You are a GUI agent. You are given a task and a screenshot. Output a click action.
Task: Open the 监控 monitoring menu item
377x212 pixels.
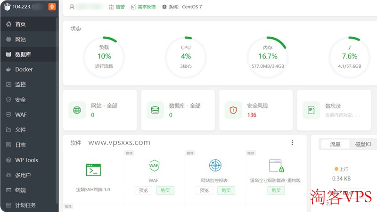tap(28, 84)
